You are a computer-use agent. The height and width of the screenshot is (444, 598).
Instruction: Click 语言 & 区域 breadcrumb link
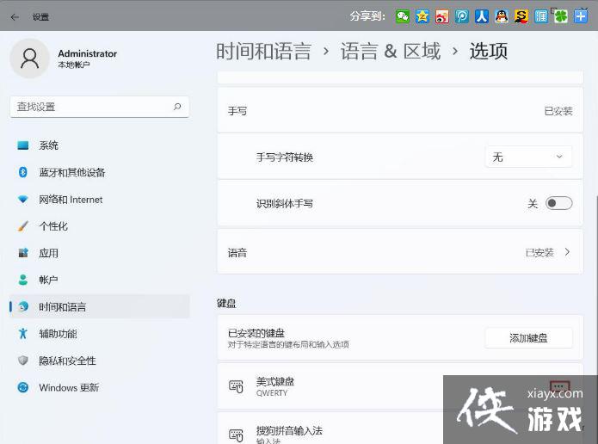coord(391,52)
